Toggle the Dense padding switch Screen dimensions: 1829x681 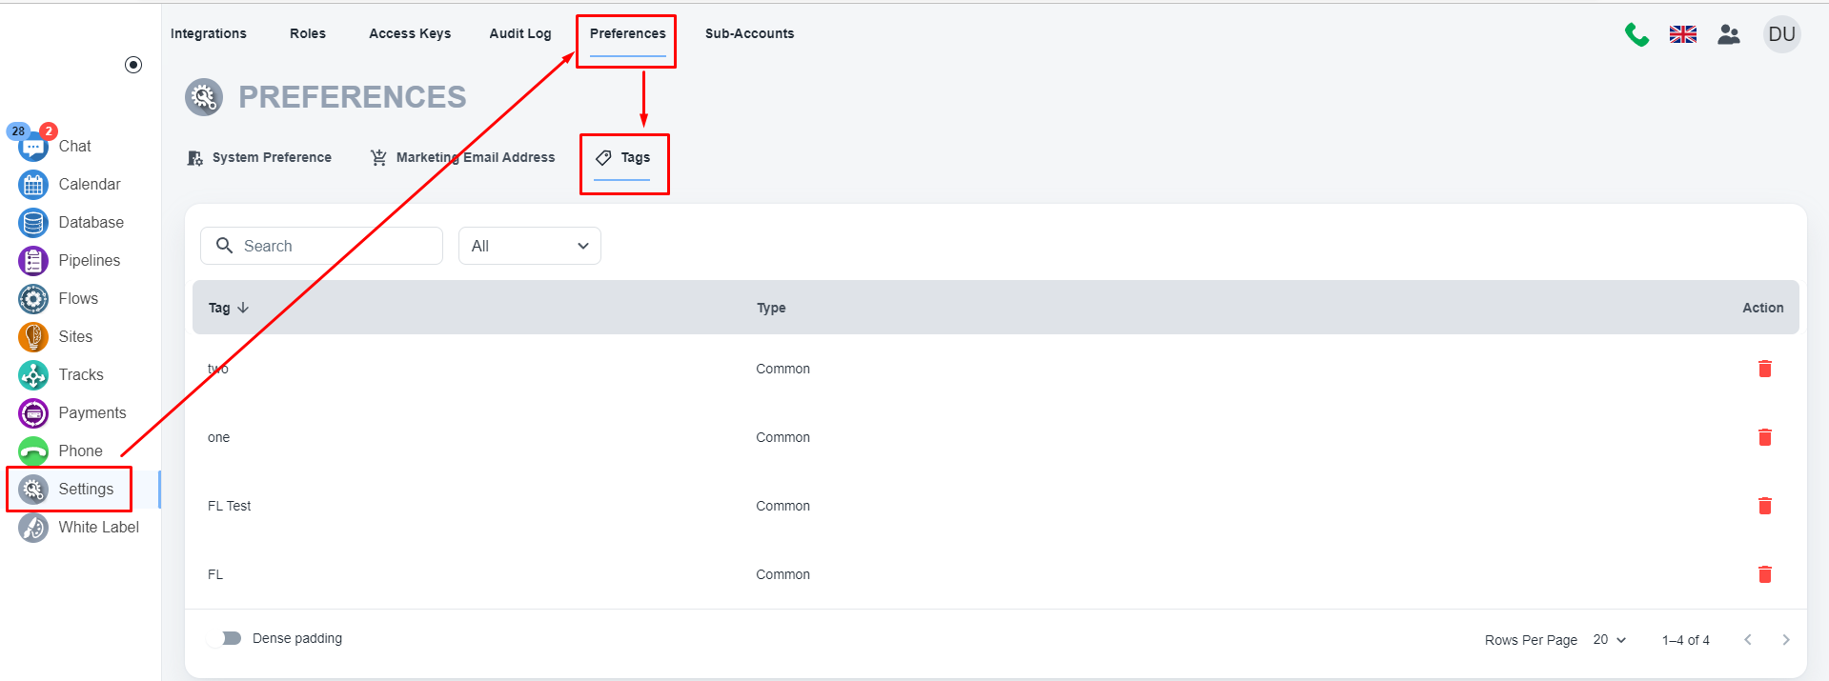[227, 638]
